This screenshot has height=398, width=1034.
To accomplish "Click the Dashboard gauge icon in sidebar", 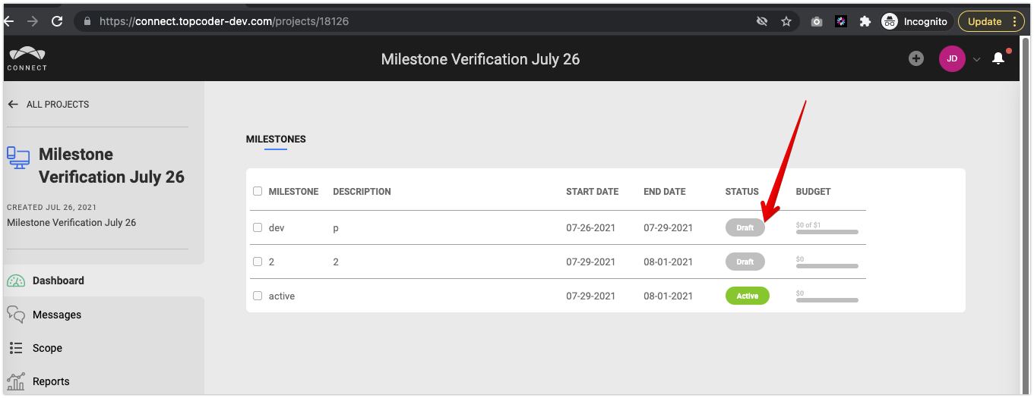I will [x=16, y=280].
